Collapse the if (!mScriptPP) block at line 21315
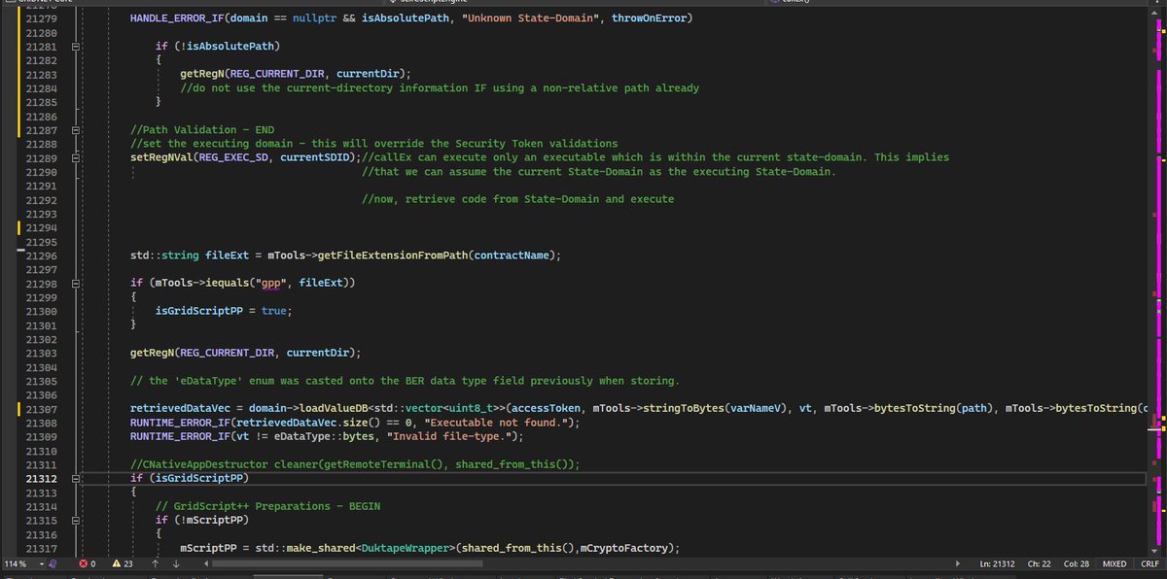The image size is (1167, 579). pyautogui.click(x=77, y=522)
